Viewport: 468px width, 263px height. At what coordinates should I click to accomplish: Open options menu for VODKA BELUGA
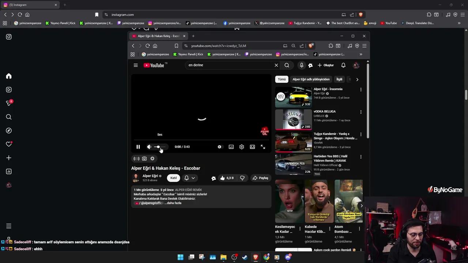pos(361,112)
